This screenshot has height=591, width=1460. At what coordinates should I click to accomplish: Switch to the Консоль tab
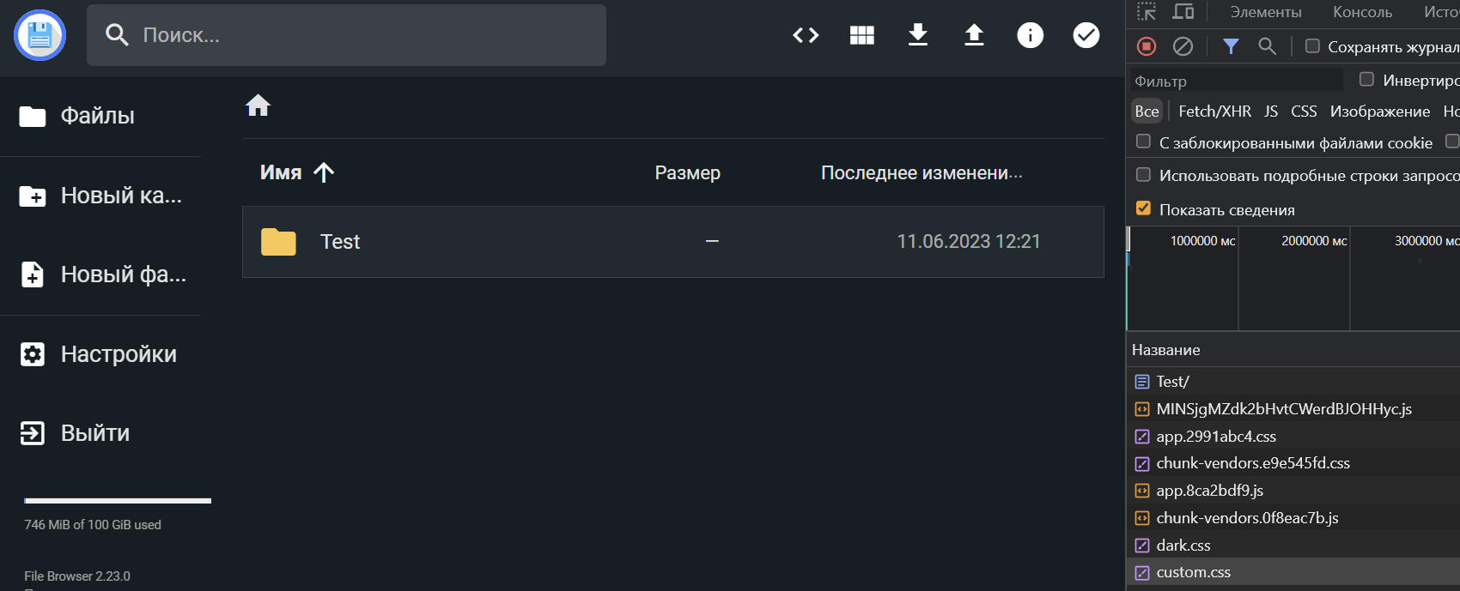click(x=1362, y=11)
